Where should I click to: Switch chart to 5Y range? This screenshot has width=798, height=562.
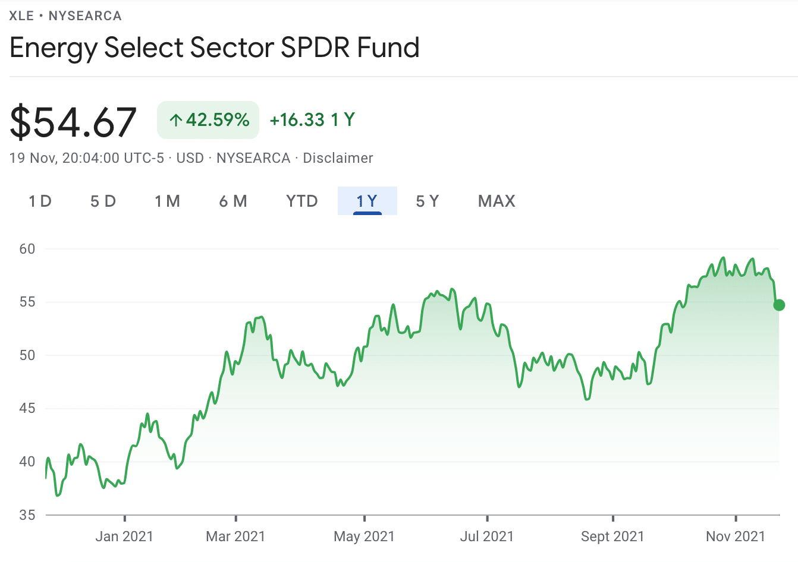tap(427, 201)
